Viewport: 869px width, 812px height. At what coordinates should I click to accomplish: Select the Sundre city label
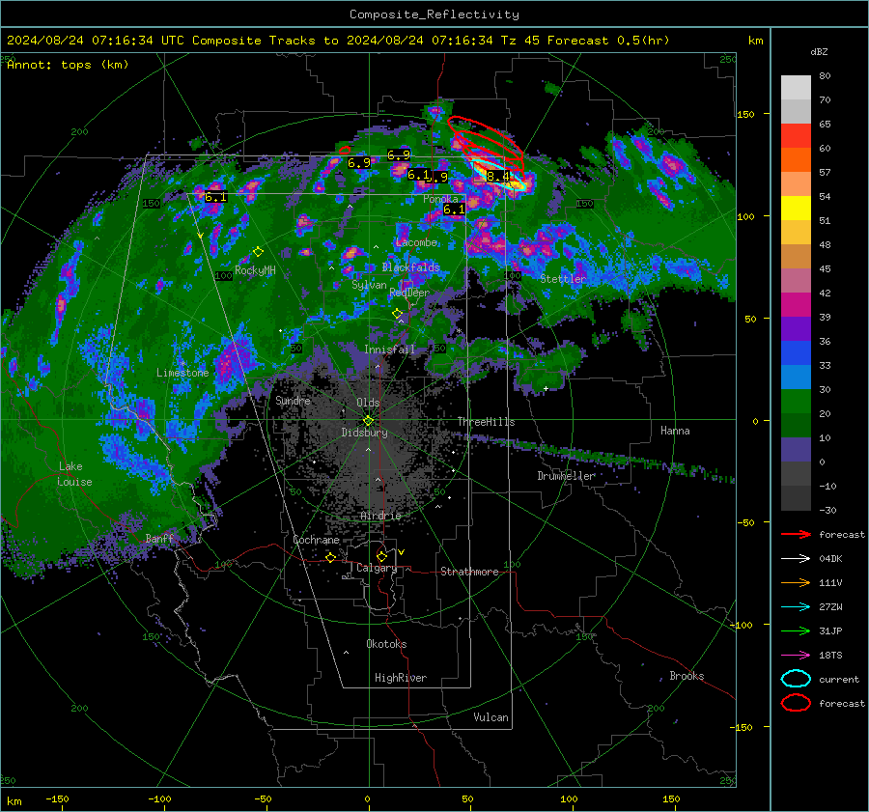[x=293, y=401]
